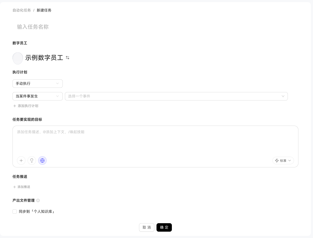The image size is (313, 238).
Task: Click the 任务要实现的目标 heading
Action: (x=27, y=120)
